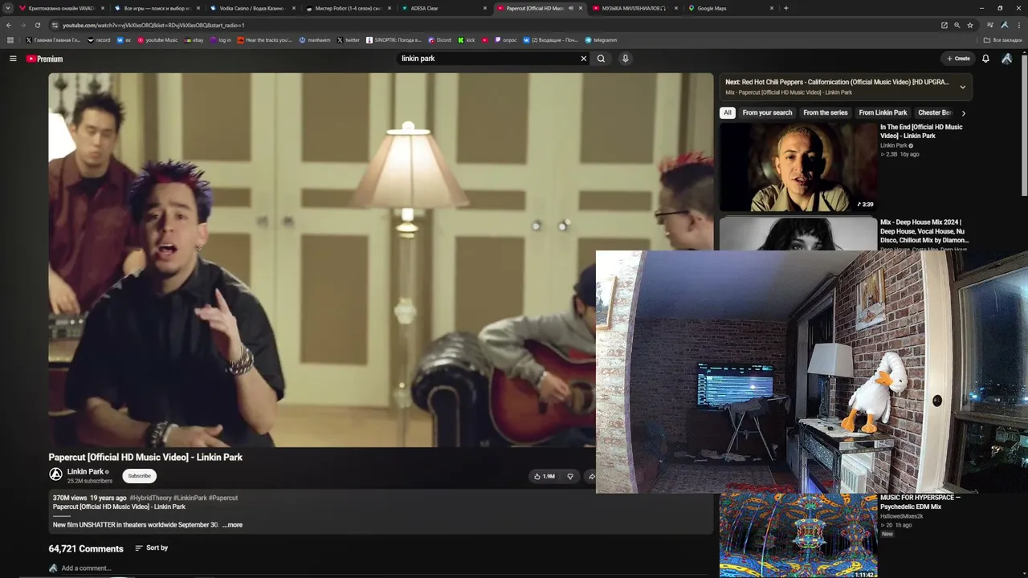Open the 'twitter' bookmark
The height and width of the screenshot is (578, 1028).
348,40
